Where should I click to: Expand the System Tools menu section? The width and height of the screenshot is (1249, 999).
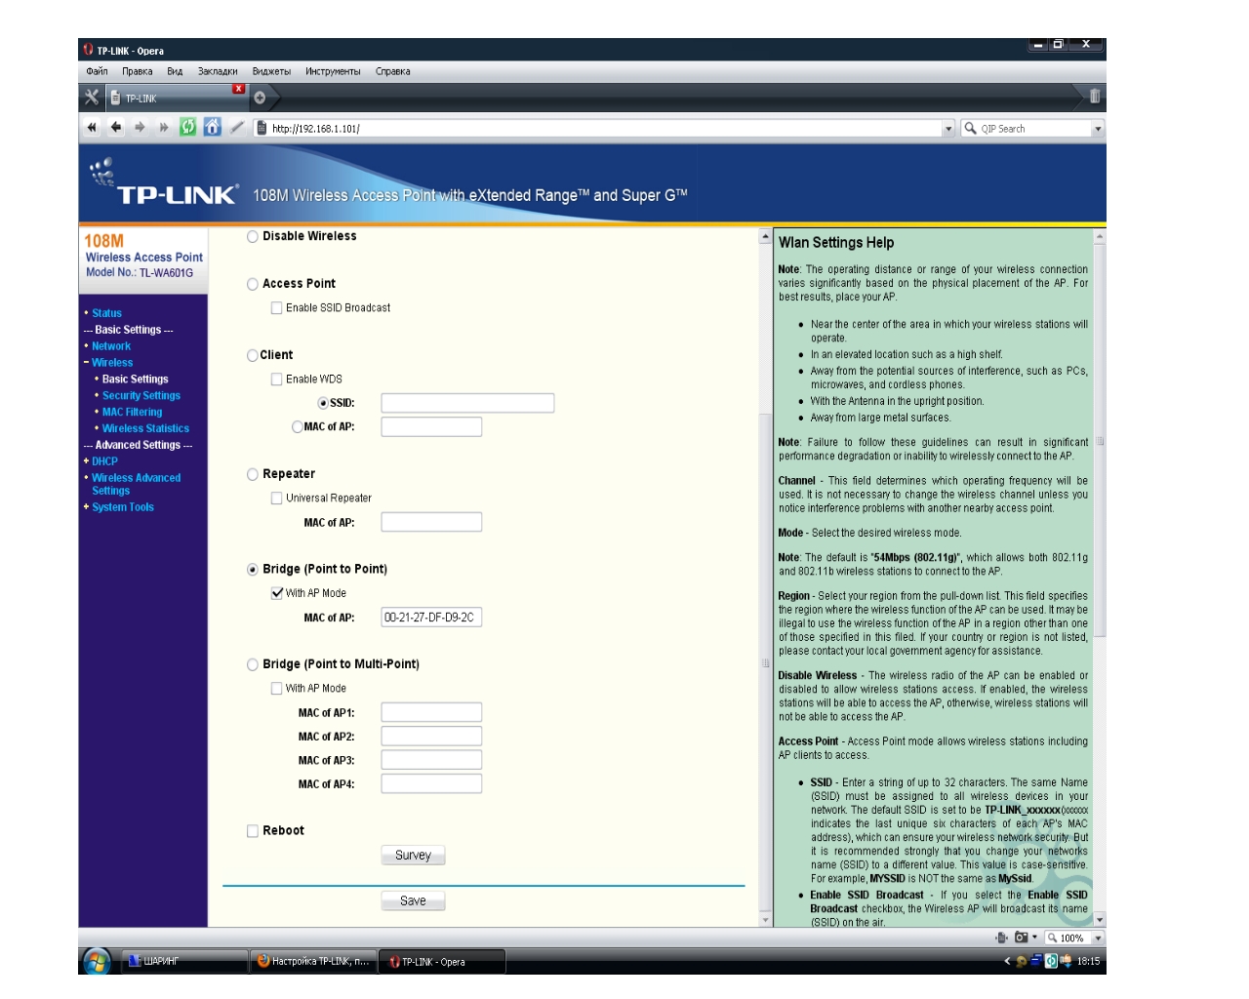86,507
